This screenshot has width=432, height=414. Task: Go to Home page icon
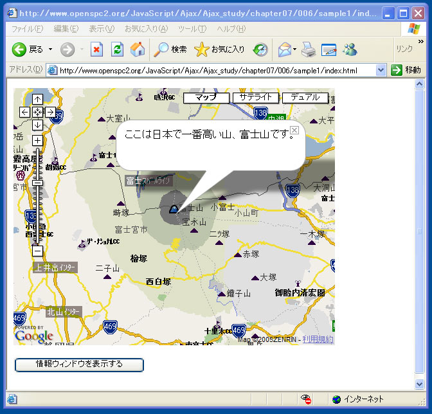(138, 50)
